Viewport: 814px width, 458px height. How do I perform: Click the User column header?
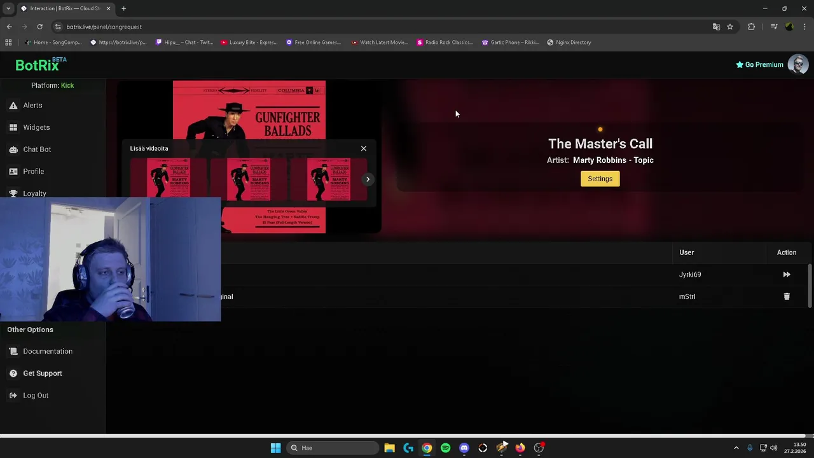click(687, 253)
